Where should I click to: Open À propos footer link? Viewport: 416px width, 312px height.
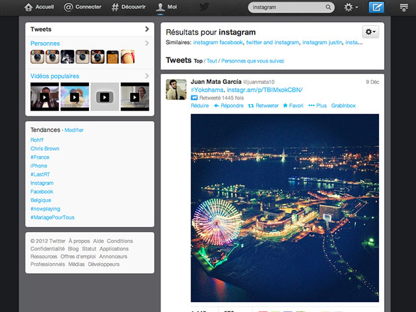point(79,241)
